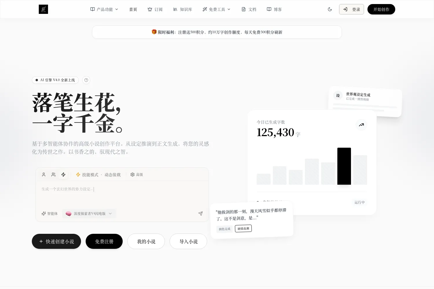Screen dimensions: 434x289
Task: Click the document icon beside 文档
Action: [244, 9]
